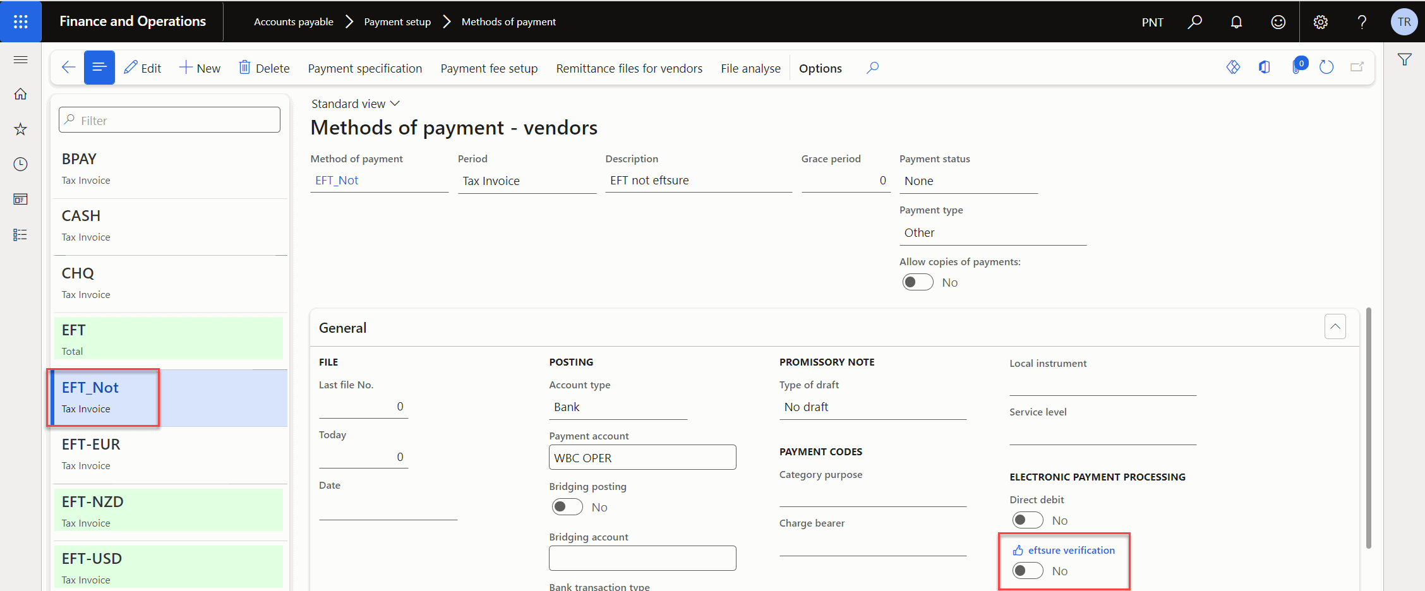Open the Modules list icon
Image resolution: width=1425 pixels, height=591 pixels.
tap(21, 235)
